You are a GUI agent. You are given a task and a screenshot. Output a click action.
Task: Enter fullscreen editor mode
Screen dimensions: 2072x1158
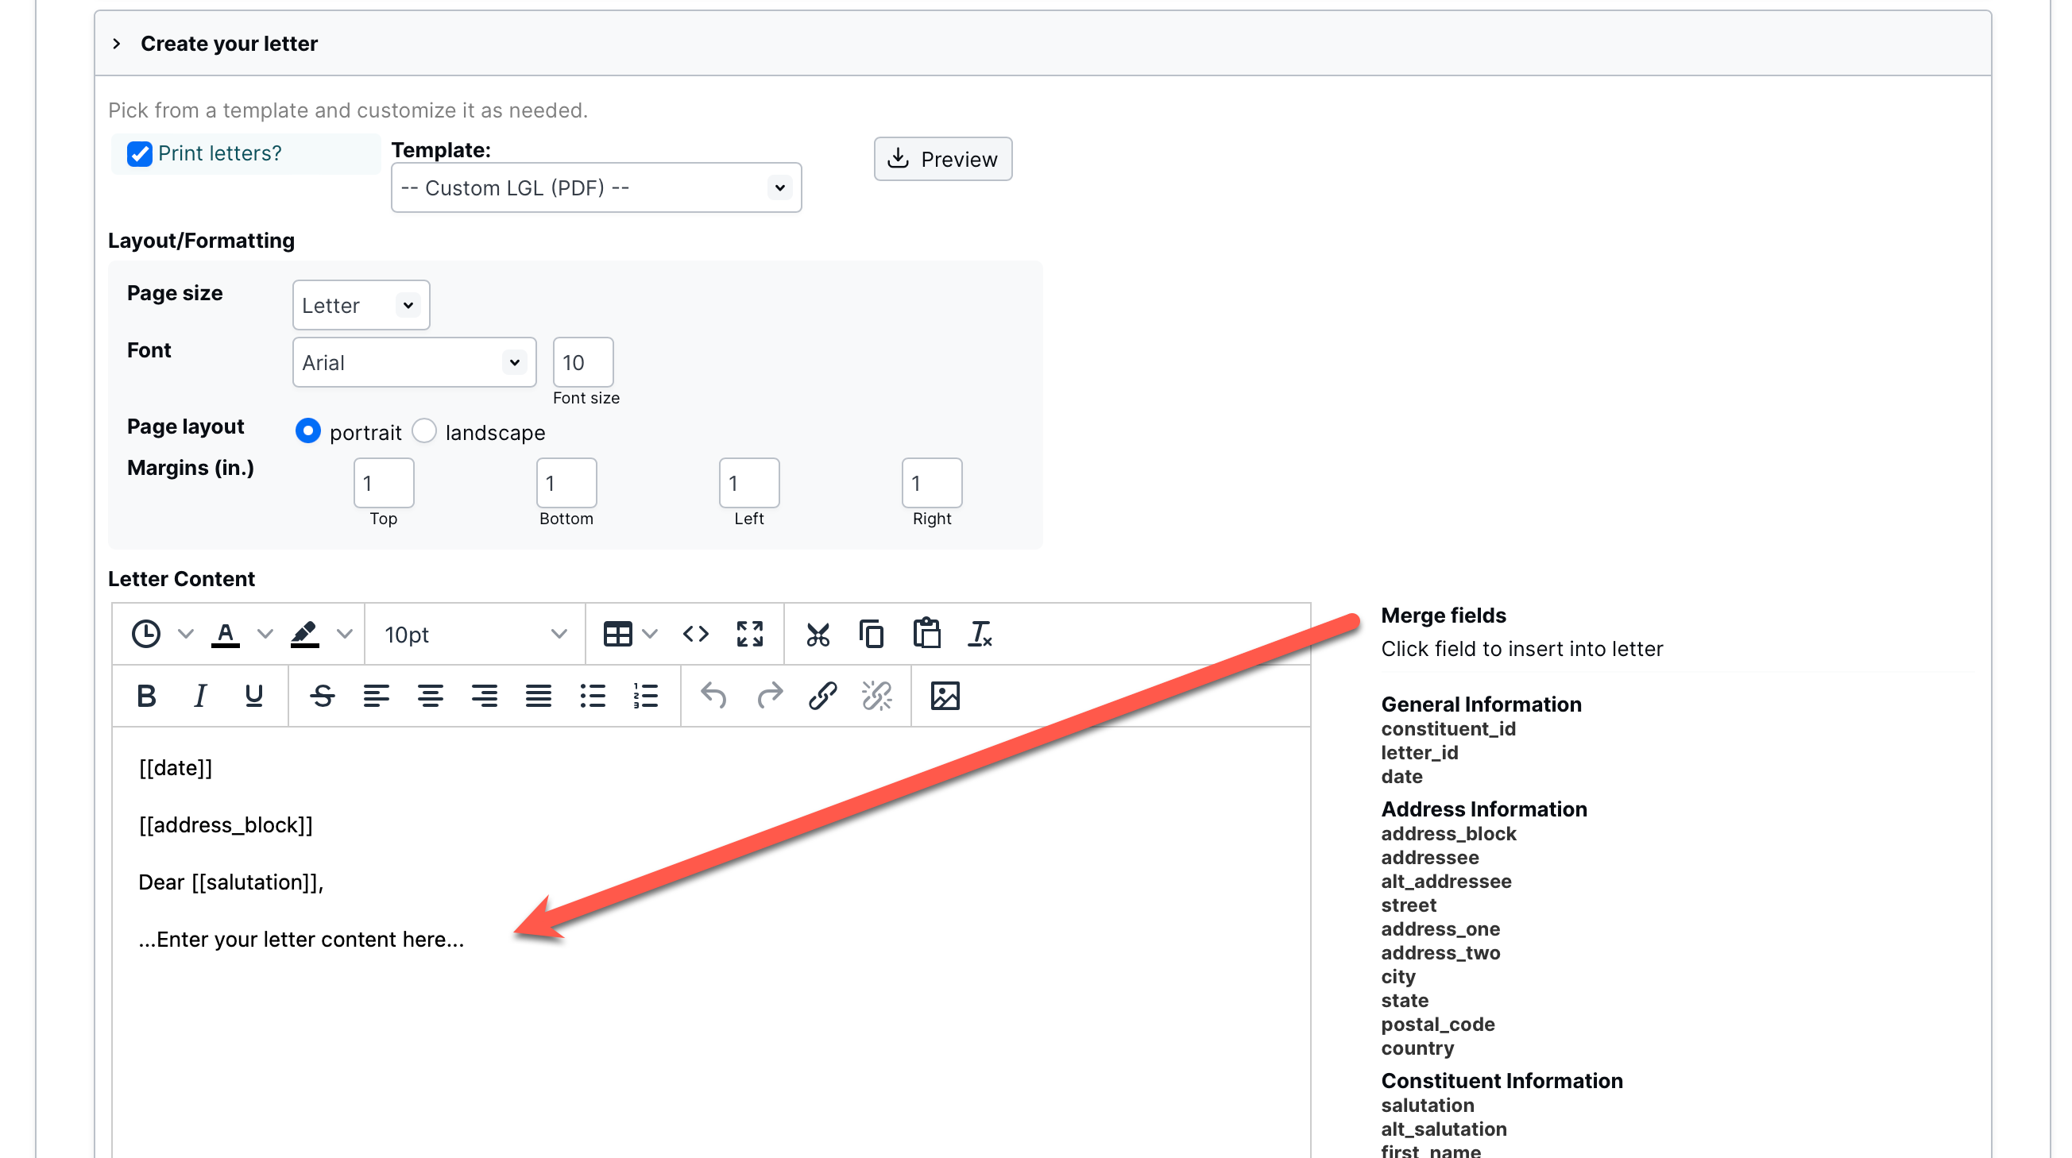tap(750, 635)
